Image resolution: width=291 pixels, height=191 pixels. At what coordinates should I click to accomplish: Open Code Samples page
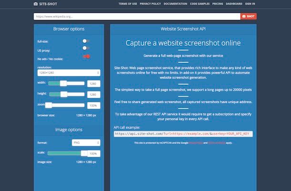click(x=200, y=4)
